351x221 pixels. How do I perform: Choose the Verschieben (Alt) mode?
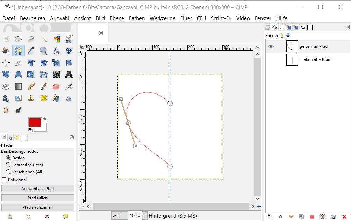[x=8, y=172]
